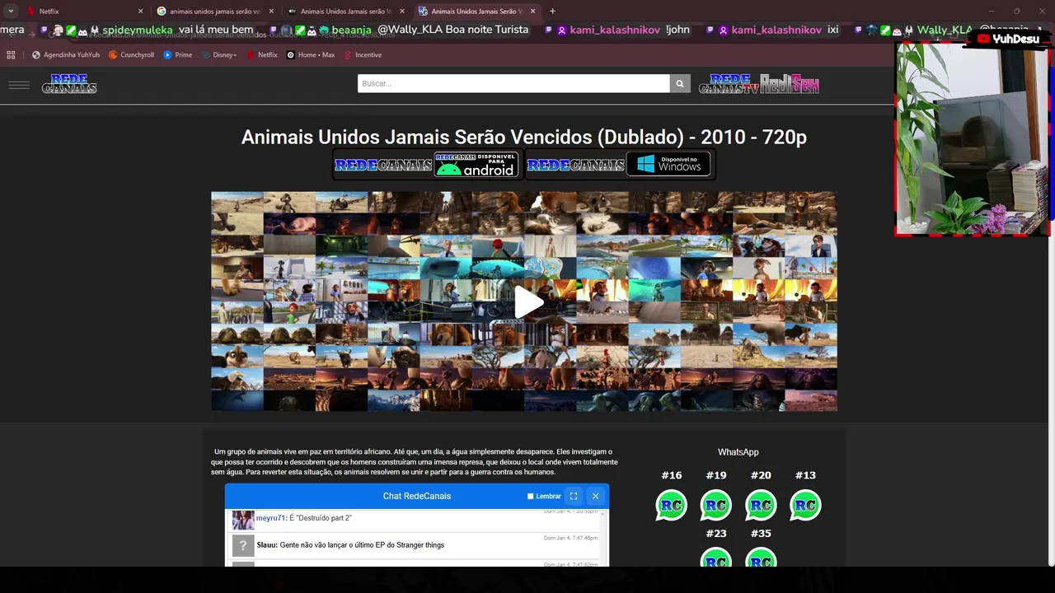Click the magnifier search button
The image size is (1055, 593).
[680, 83]
